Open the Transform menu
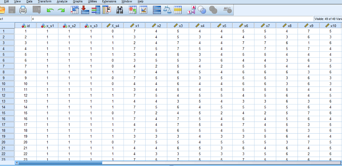Viewport: 342px width, 166px height. pos(44,2)
